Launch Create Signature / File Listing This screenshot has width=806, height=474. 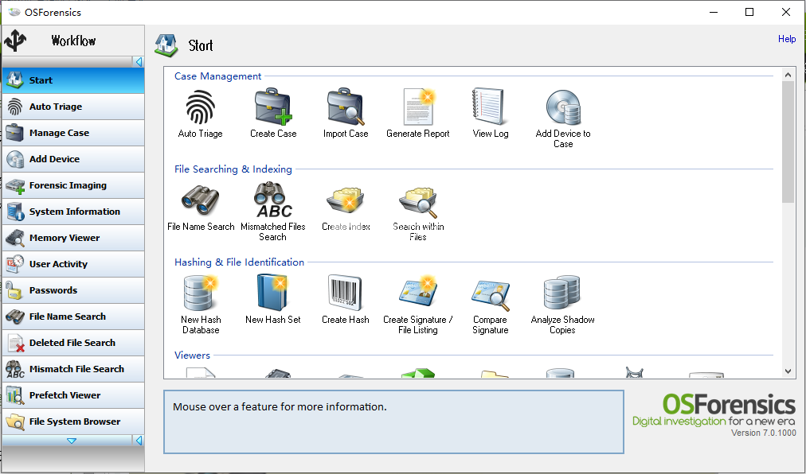(418, 305)
